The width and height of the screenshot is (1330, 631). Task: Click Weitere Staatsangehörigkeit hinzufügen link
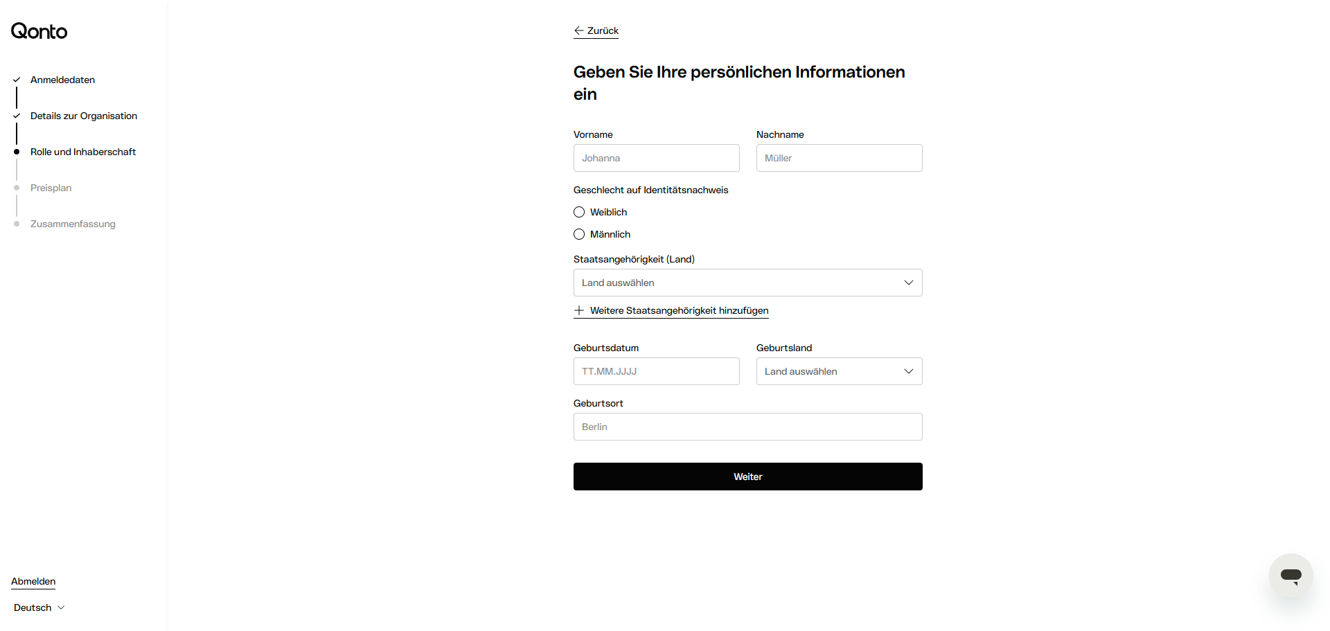pos(679,310)
